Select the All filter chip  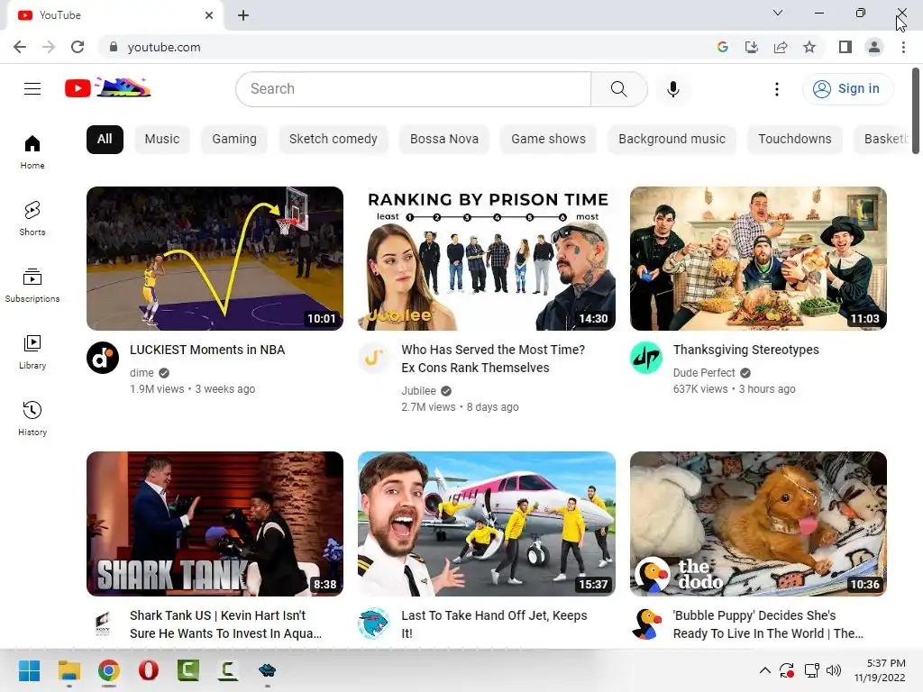(105, 140)
